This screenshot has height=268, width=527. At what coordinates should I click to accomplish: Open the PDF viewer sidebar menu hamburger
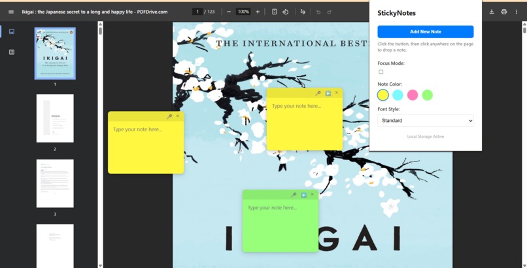pyautogui.click(x=11, y=12)
